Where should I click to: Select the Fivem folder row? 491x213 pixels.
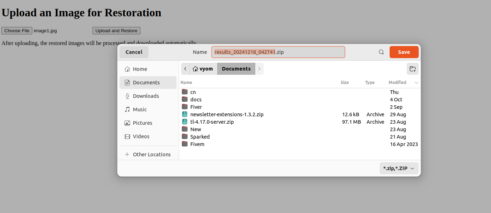197,144
